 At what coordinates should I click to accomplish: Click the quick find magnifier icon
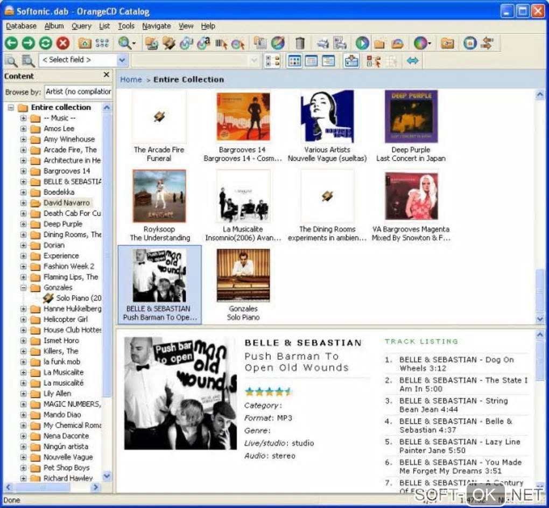tap(11, 61)
